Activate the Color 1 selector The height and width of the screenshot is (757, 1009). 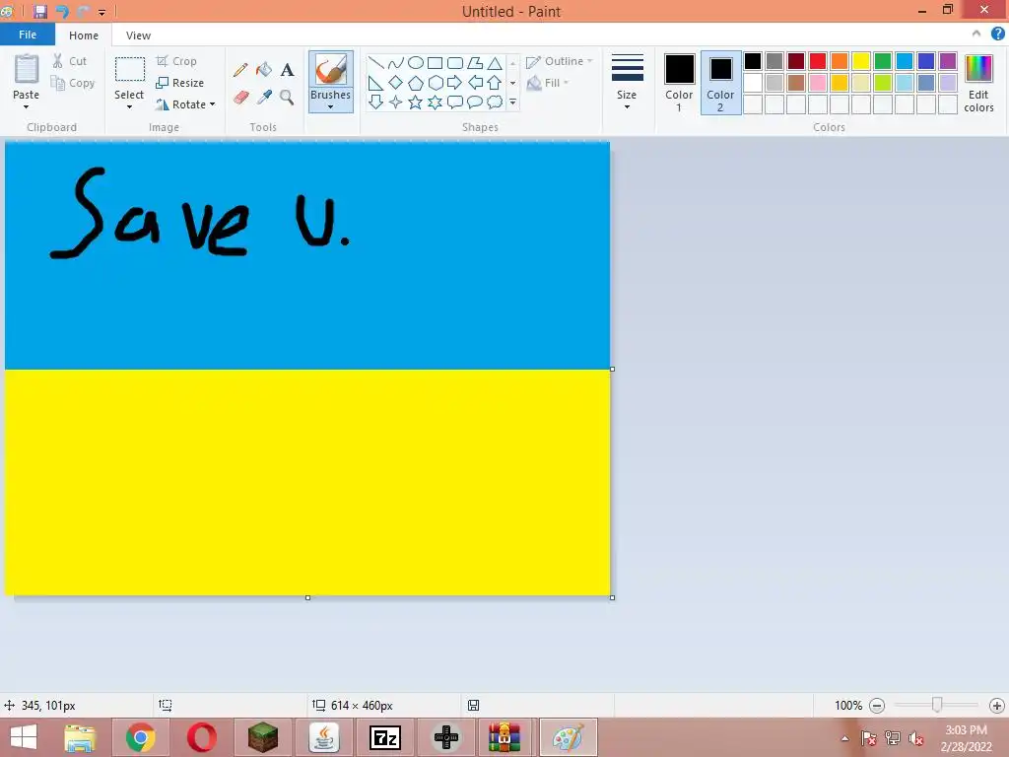(x=680, y=84)
